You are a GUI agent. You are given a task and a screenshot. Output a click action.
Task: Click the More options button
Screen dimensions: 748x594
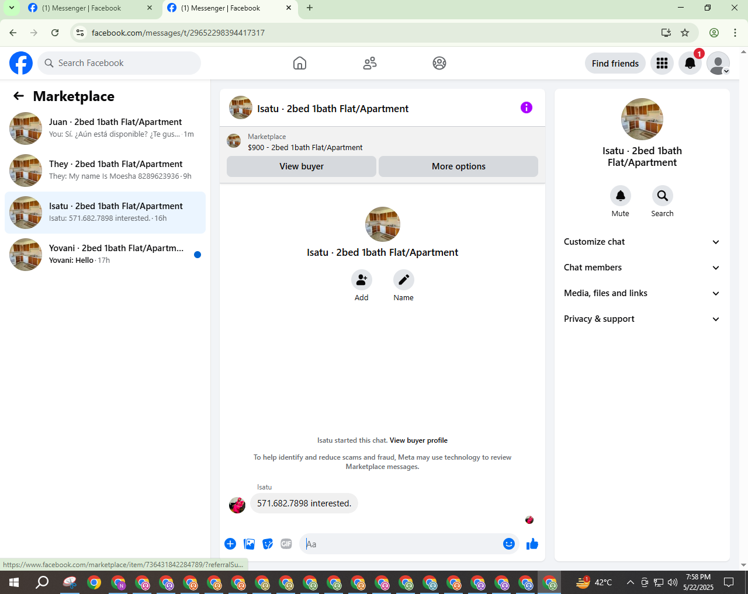pos(459,166)
